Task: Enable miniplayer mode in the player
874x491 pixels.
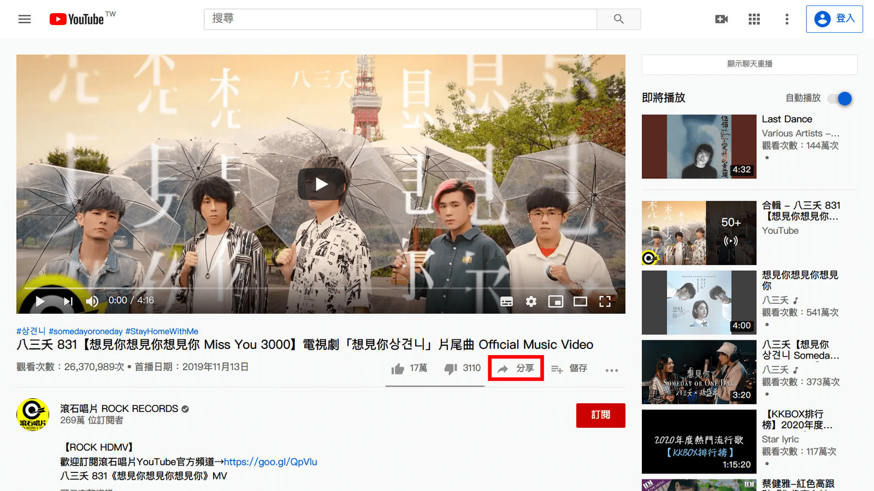Action: [x=556, y=301]
